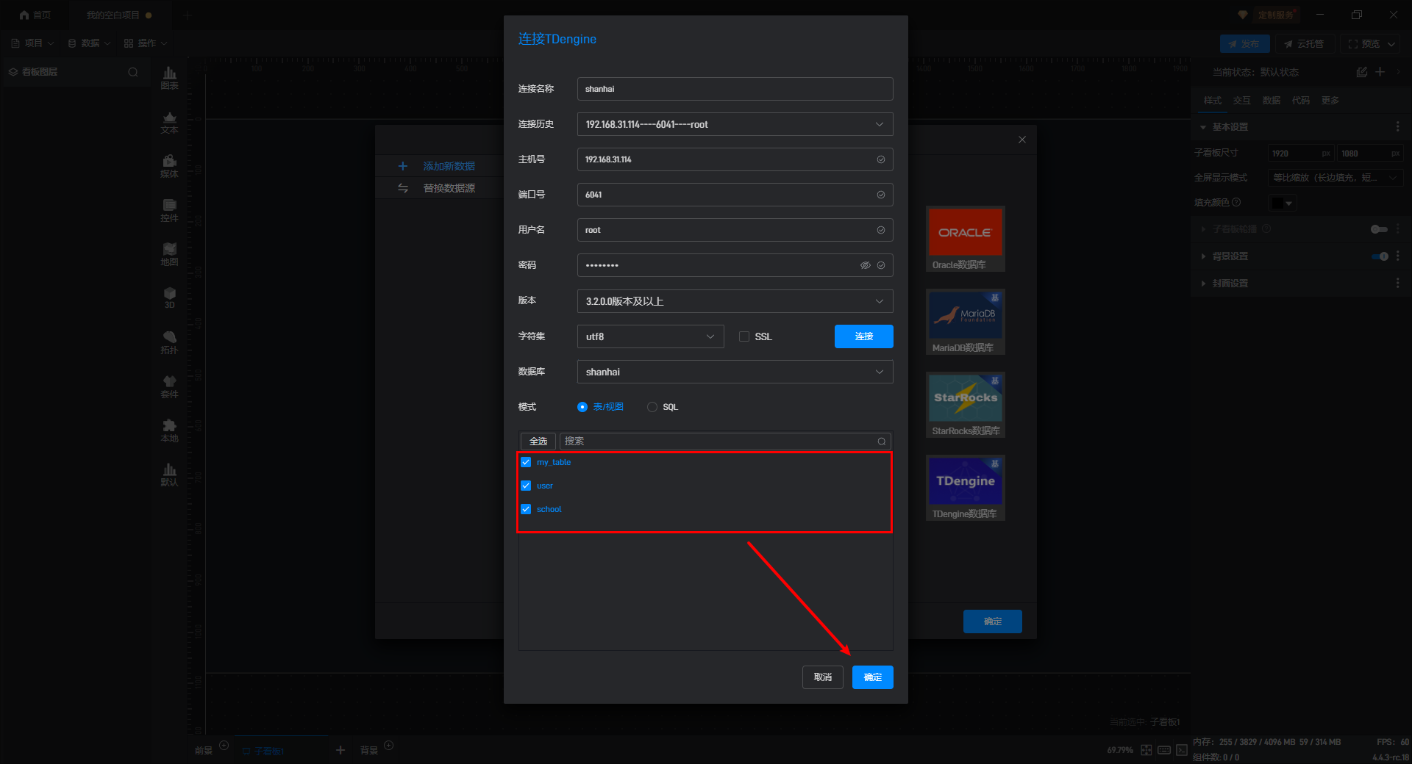Select the 添加新数据 menu item
The image size is (1412, 764).
(x=449, y=166)
